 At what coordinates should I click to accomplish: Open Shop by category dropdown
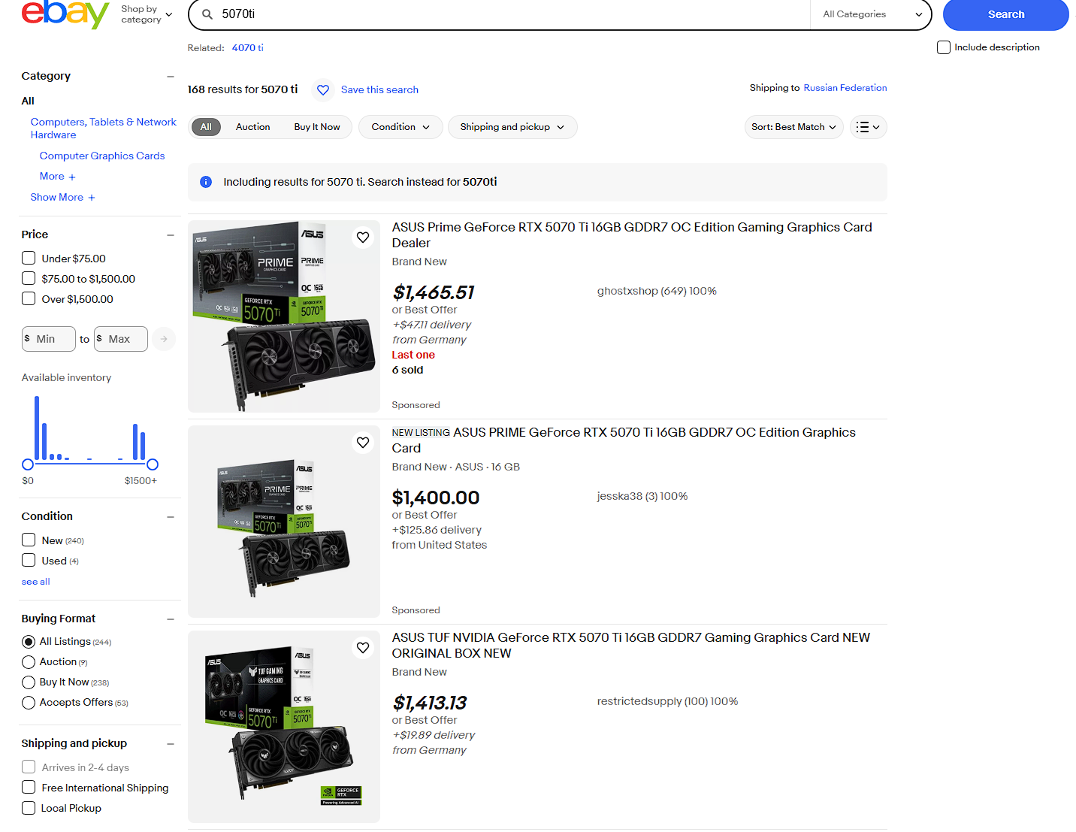point(147,14)
